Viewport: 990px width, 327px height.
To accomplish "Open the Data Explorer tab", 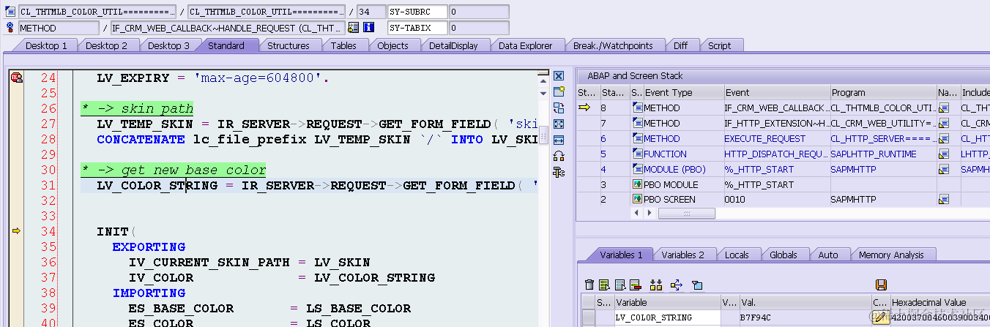I will click(525, 45).
